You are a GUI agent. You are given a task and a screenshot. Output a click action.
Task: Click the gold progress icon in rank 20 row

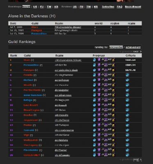pos(113,155)
